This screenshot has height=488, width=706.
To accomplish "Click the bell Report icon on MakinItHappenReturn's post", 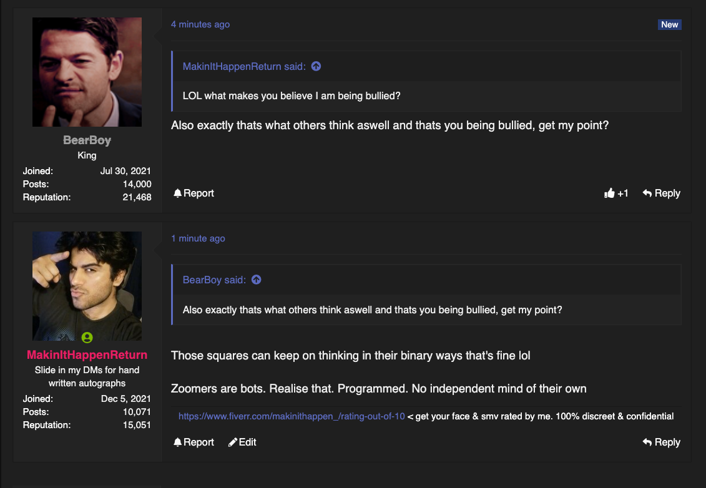I will pyautogui.click(x=177, y=442).
